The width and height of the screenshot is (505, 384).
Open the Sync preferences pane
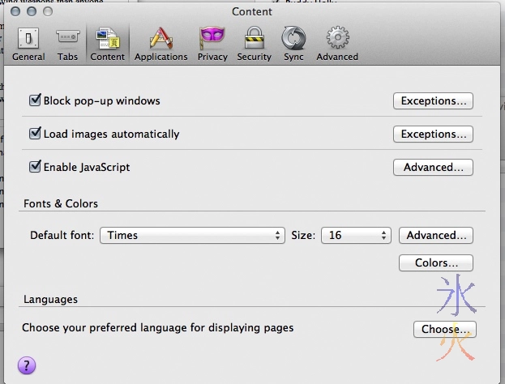pyautogui.click(x=293, y=43)
